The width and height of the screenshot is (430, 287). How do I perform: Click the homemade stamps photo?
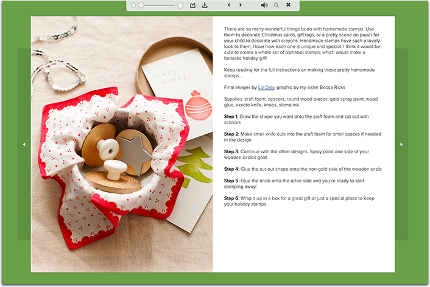[x=122, y=144]
